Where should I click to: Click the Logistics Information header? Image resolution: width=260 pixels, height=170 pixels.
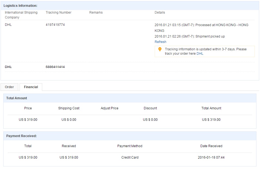[x=20, y=6]
